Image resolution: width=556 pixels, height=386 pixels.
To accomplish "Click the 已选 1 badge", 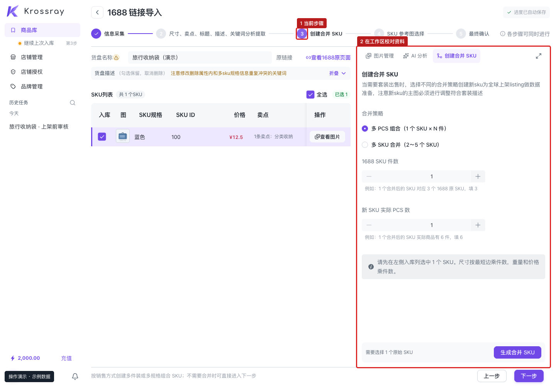I will tap(341, 95).
